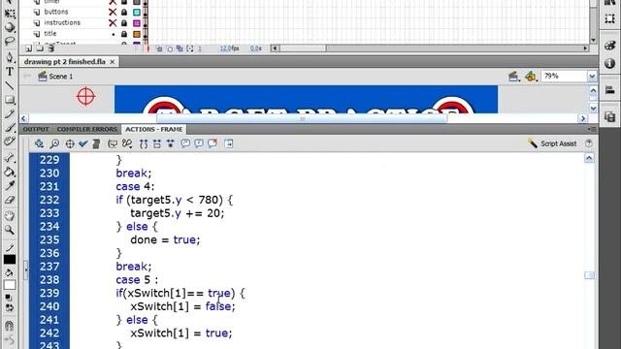Click Check syntax checkmark icon
Viewport: 621px width, 349px height.
pos(82,143)
